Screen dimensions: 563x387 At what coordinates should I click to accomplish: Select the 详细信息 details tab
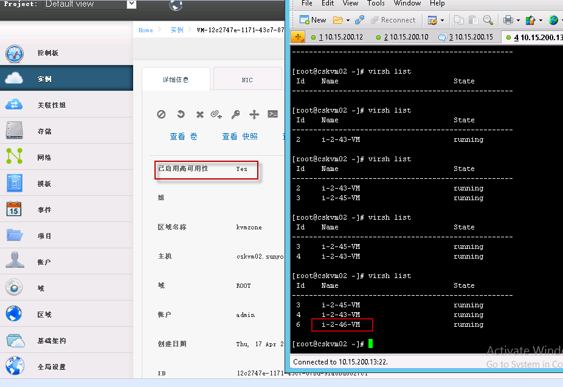(176, 80)
